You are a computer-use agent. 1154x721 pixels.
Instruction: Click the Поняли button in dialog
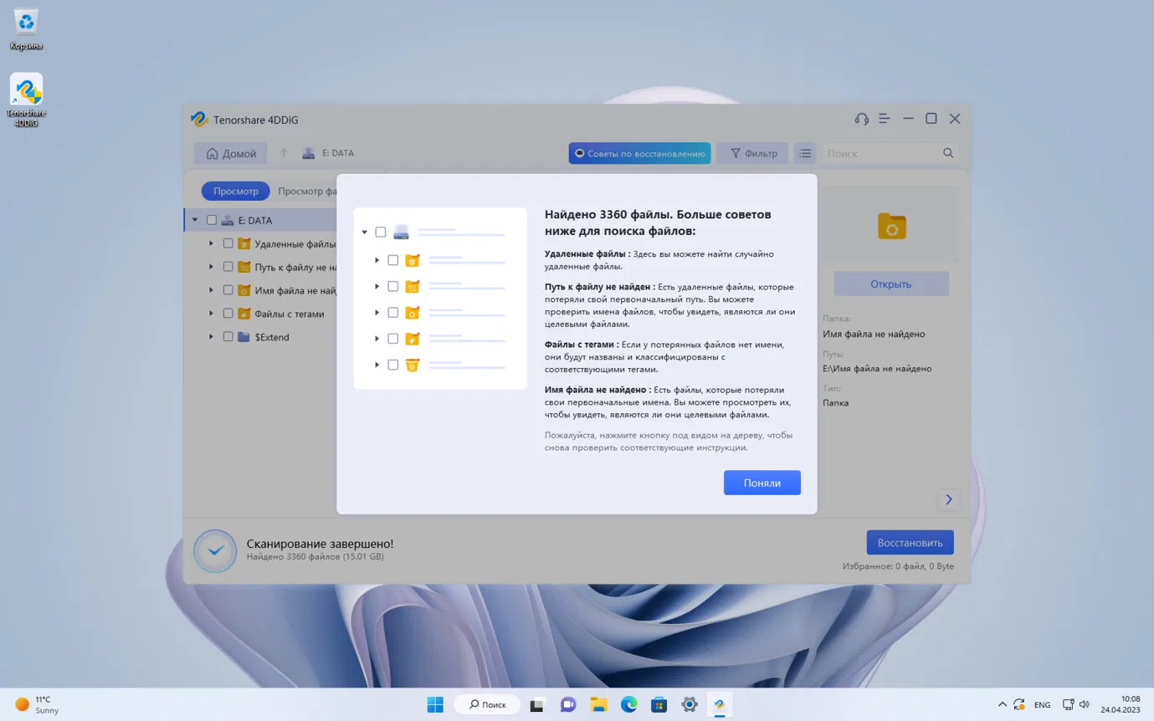(x=762, y=483)
